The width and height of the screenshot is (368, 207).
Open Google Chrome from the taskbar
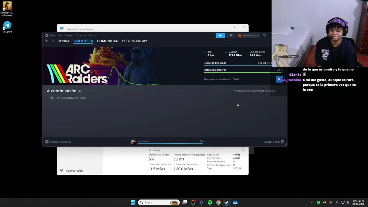point(218,202)
